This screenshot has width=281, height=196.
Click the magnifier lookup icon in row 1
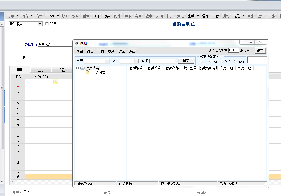pyautogui.click(x=55, y=82)
